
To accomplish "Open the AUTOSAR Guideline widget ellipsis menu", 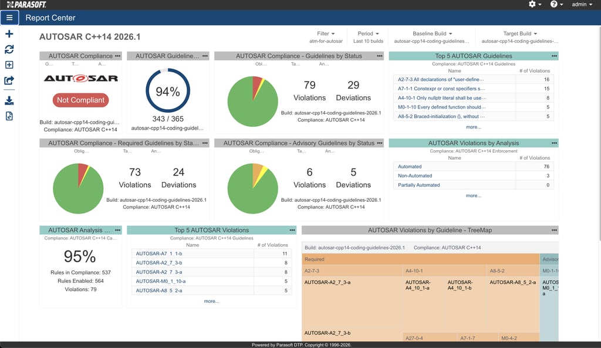I will (x=205, y=56).
